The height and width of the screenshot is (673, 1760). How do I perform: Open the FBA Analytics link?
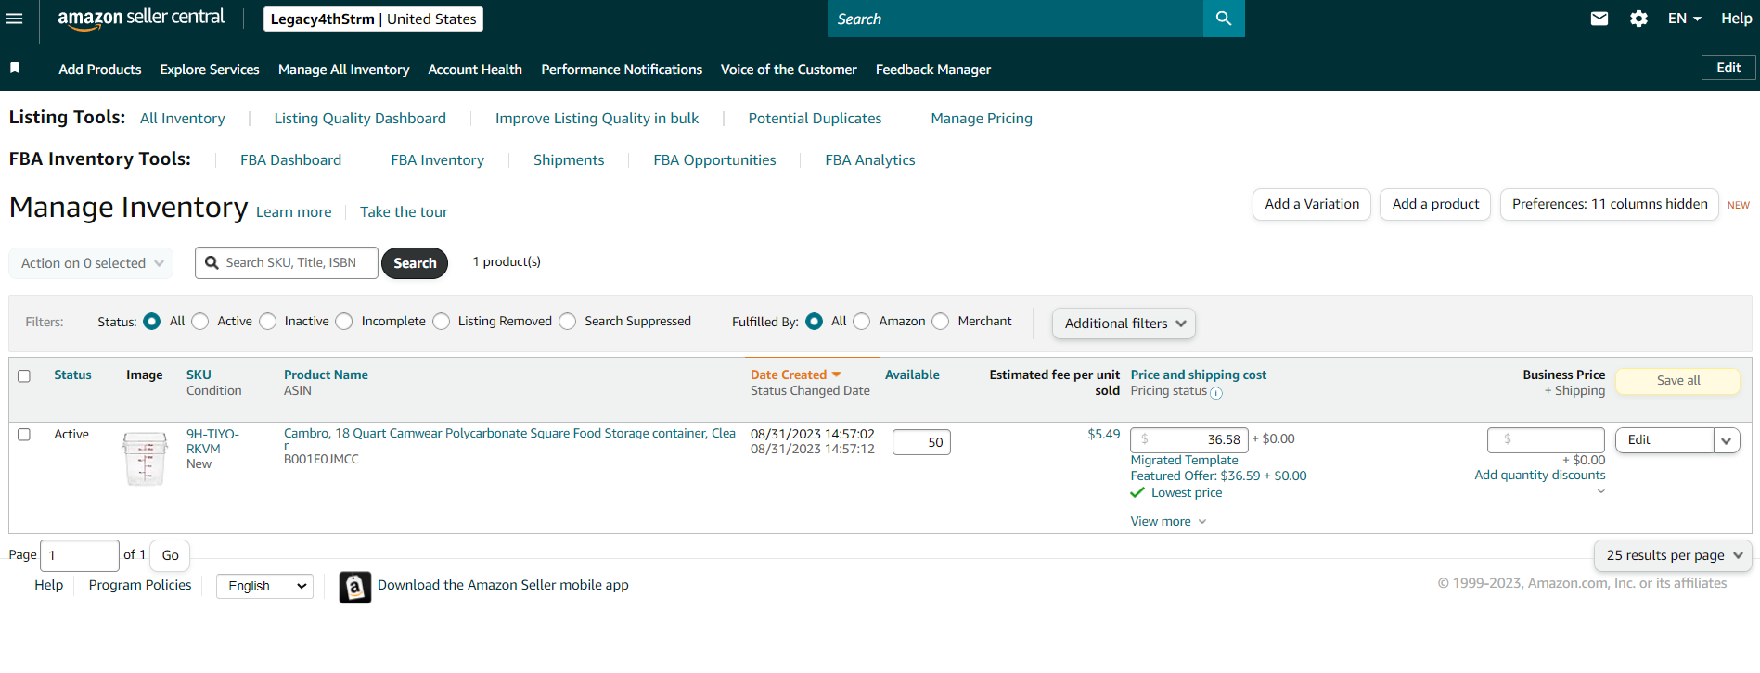pos(870,160)
